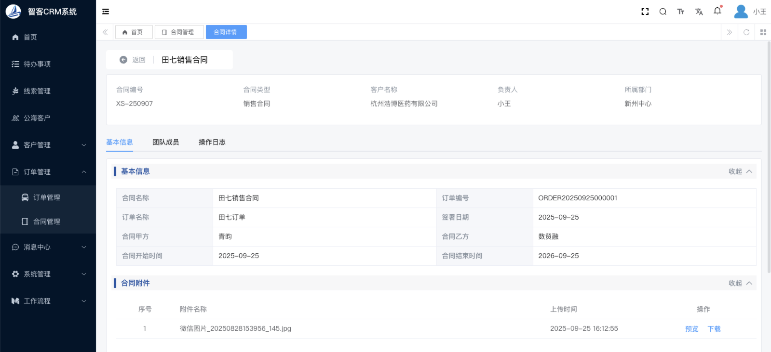Enter fullscreen mode via header icon
This screenshot has height=352, width=771.
645,12
